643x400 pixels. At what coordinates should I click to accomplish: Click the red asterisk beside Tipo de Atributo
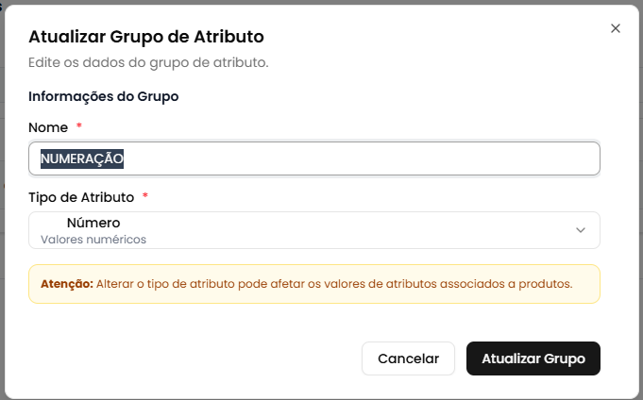coord(145,197)
